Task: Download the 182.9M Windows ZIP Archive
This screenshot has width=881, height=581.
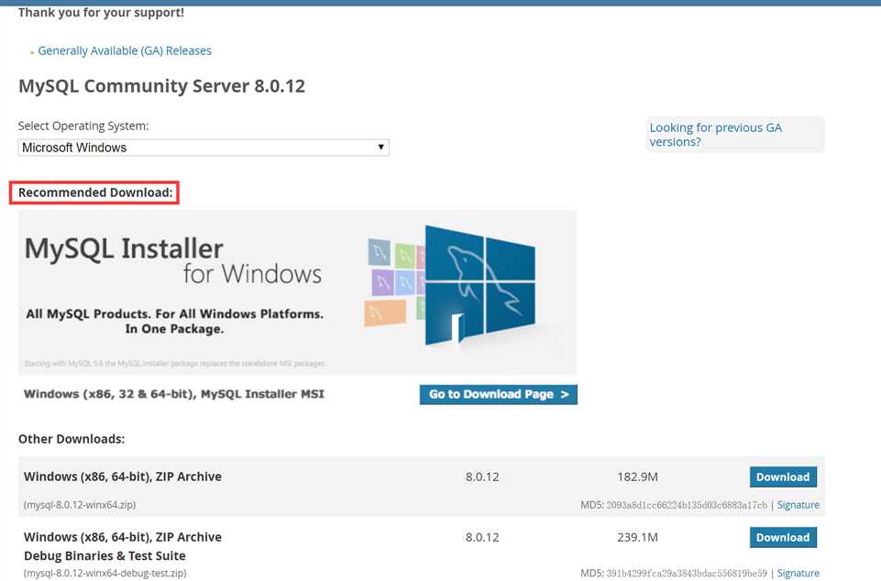Action: 783,477
